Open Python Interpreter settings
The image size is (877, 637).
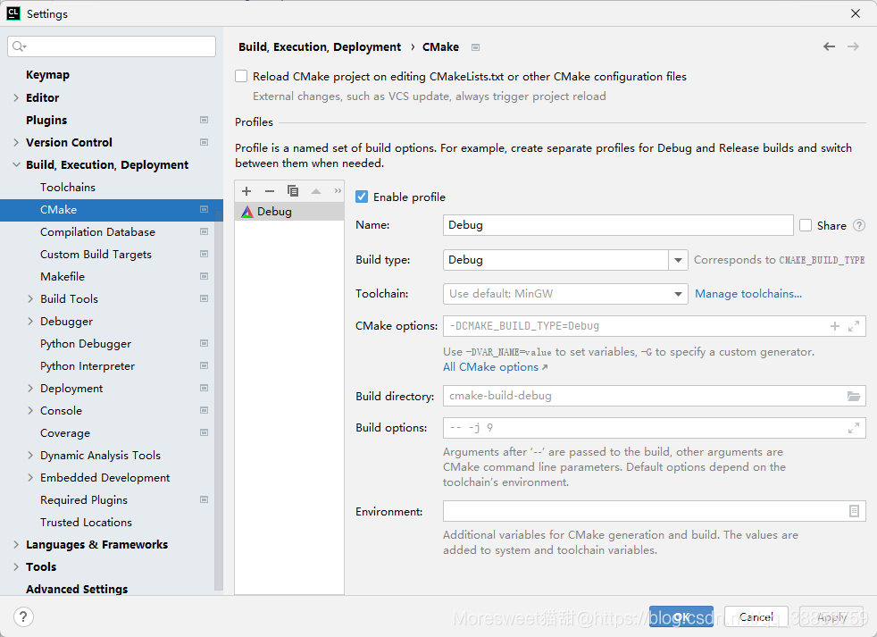click(88, 366)
